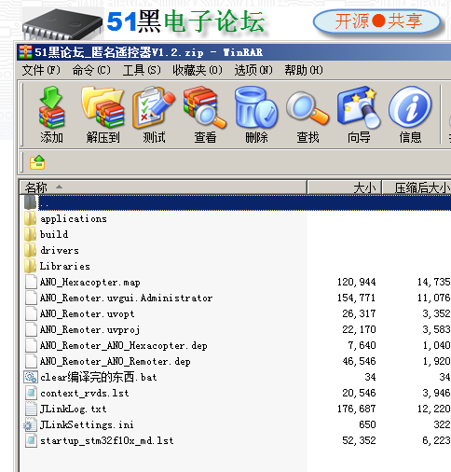Click the size value 22,170
The image size is (451, 472).
point(359,329)
